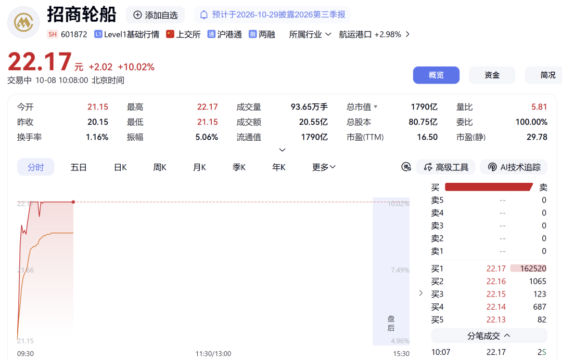Click the red buy/sell ratio bar
562x361 pixels.
[x=489, y=187]
